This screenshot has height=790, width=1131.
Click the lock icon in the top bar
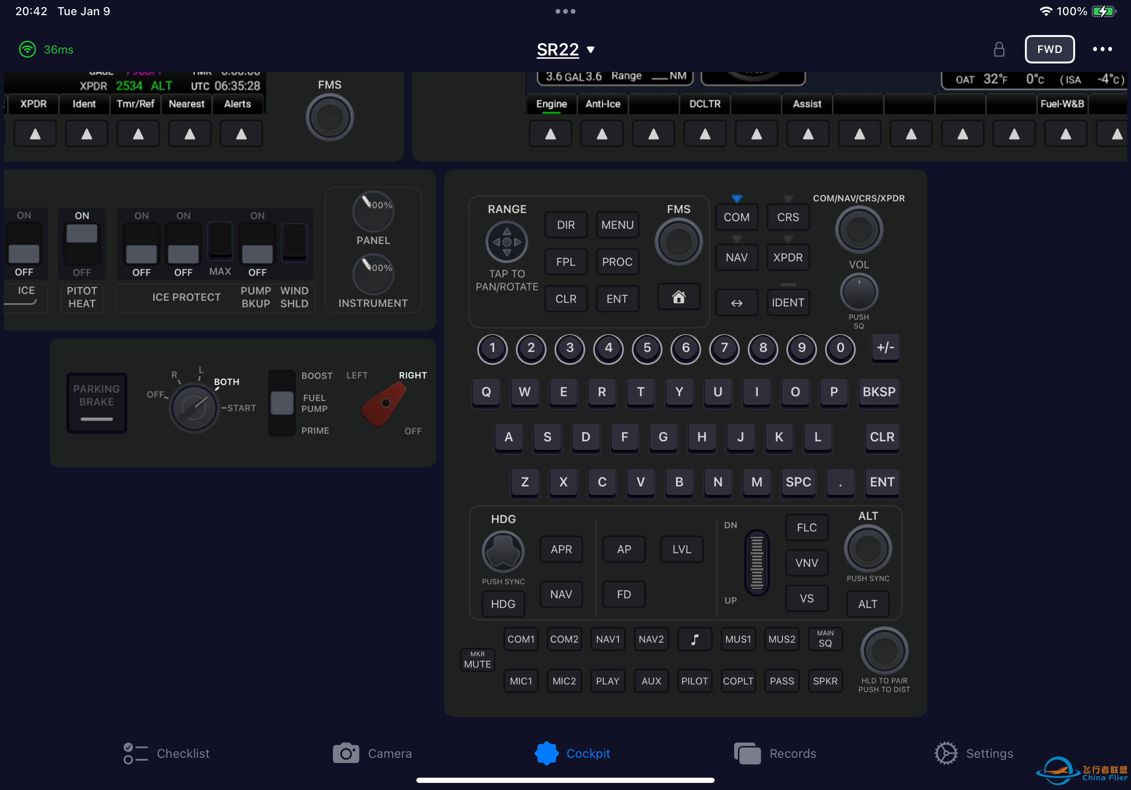pos(999,49)
